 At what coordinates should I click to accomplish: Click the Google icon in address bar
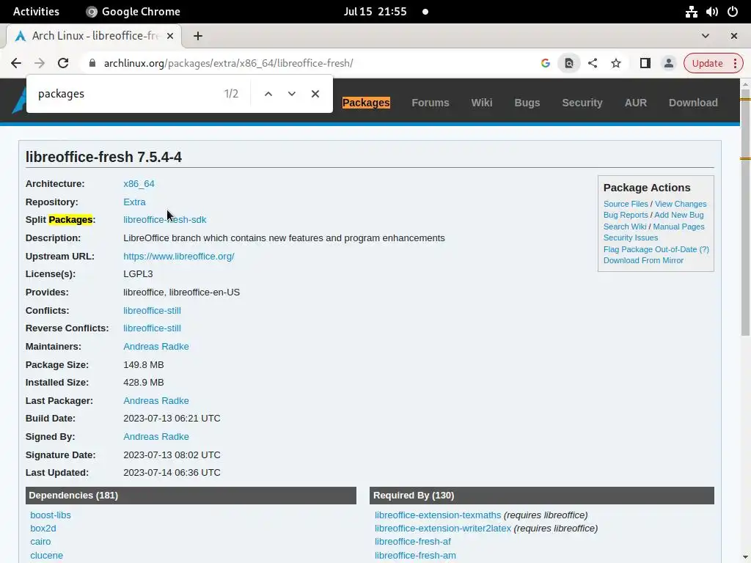click(545, 63)
